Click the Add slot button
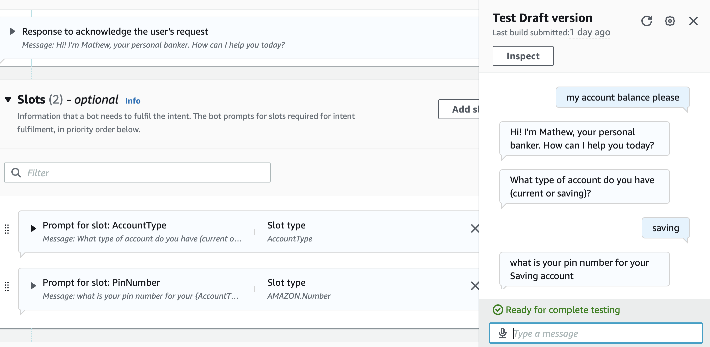Image resolution: width=710 pixels, height=347 pixels. click(x=460, y=109)
